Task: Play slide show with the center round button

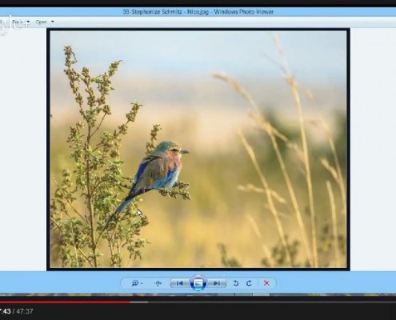Action: tap(198, 283)
